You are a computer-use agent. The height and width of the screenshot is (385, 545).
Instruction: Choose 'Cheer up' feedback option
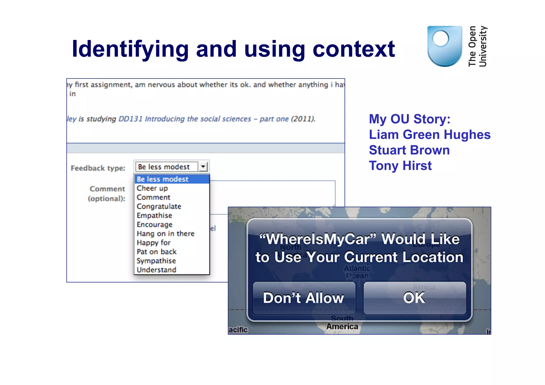(x=172, y=188)
